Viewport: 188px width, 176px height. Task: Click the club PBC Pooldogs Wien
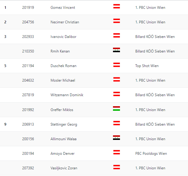coord(151,154)
